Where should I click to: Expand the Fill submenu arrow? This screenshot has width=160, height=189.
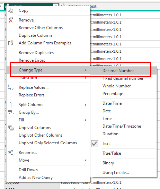(x=86, y=120)
